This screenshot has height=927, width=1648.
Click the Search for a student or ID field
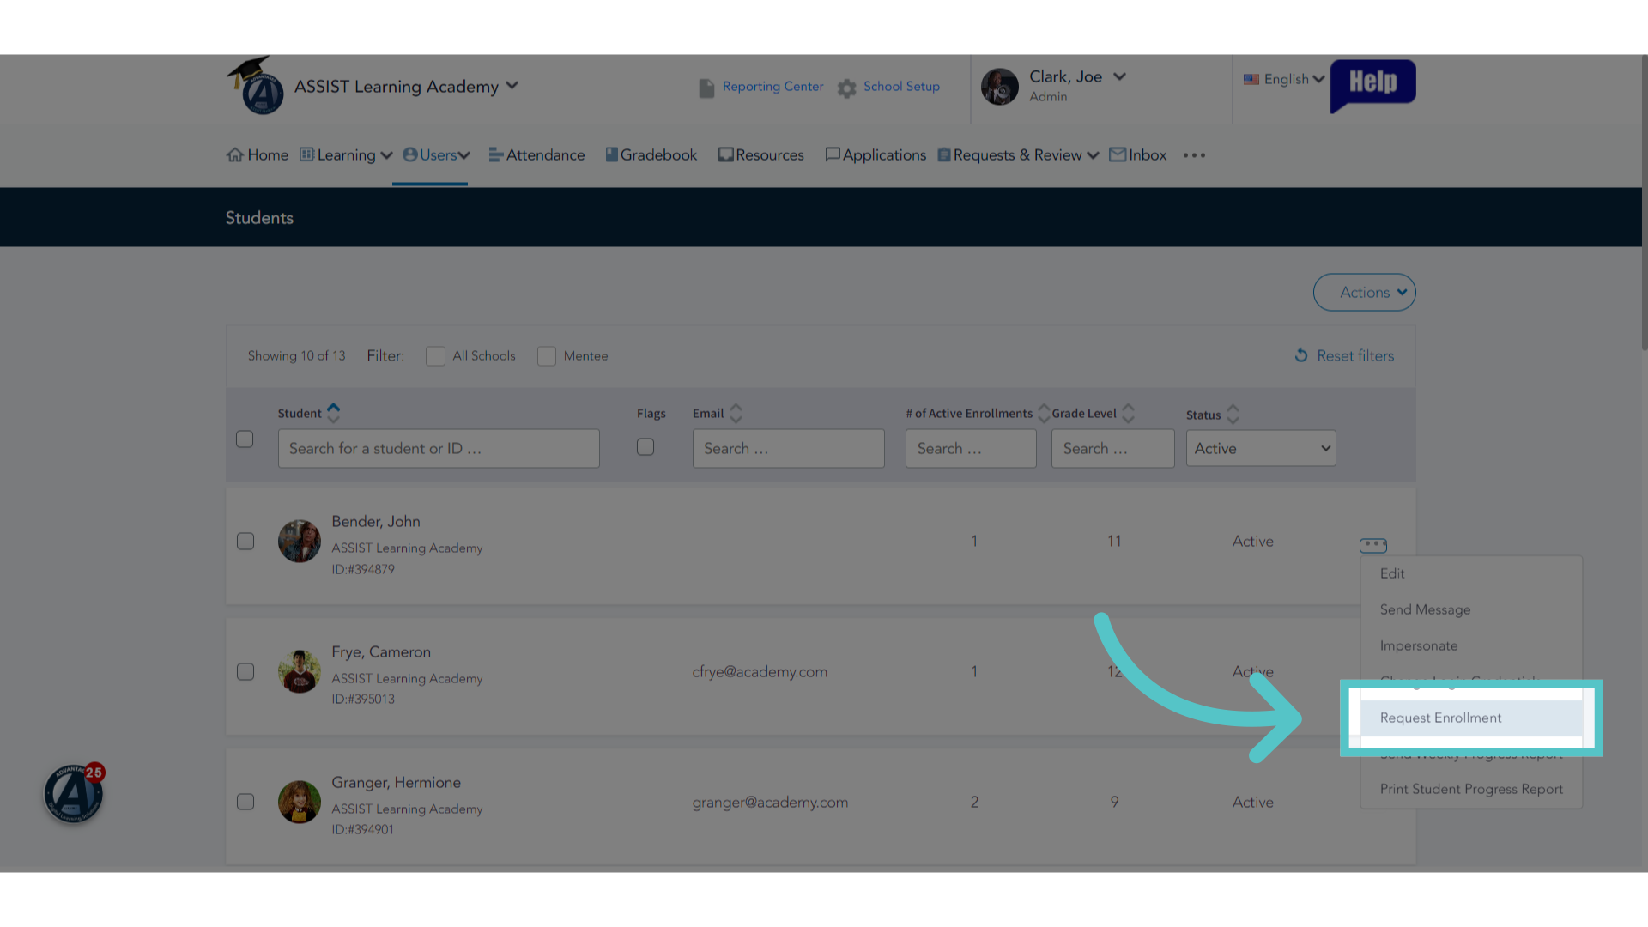pos(439,448)
